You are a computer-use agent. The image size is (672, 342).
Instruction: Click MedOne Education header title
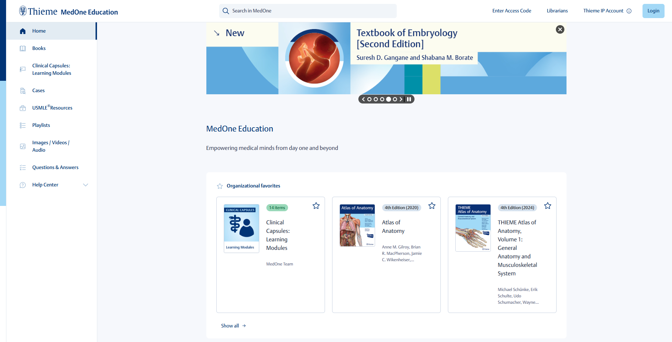coord(89,12)
